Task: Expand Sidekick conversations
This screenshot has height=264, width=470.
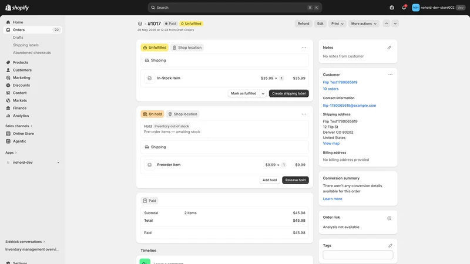Action: click(x=25, y=242)
